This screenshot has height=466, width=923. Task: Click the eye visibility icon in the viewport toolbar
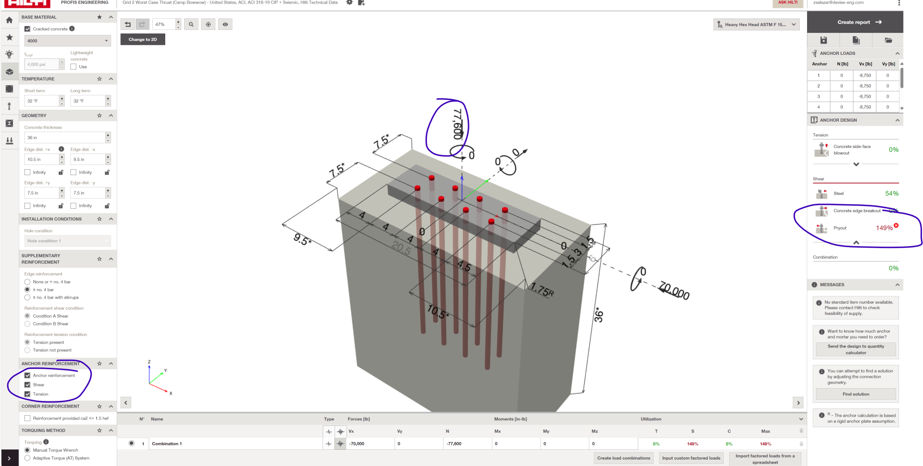225,24
